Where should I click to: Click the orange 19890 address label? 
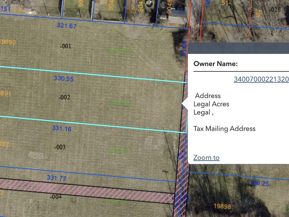(8, 42)
